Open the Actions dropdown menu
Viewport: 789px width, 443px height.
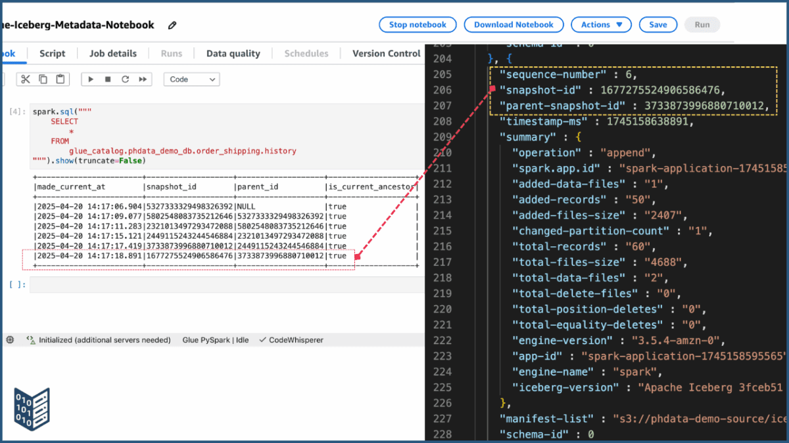click(x=600, y=24)
